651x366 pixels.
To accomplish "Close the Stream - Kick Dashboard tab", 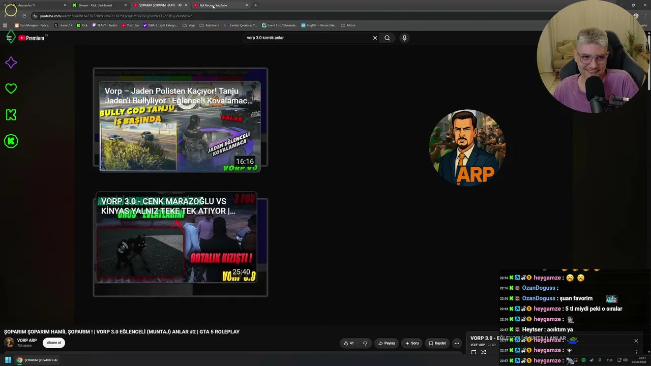I will 126,5.
